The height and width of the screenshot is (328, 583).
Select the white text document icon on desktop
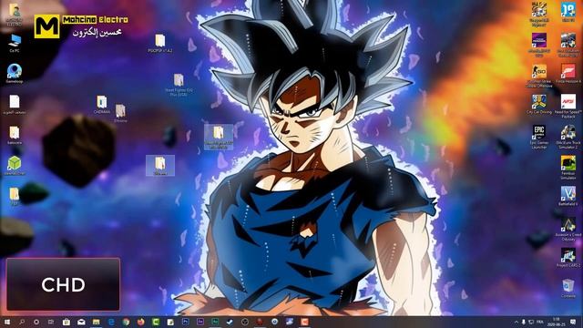(15, 105)
